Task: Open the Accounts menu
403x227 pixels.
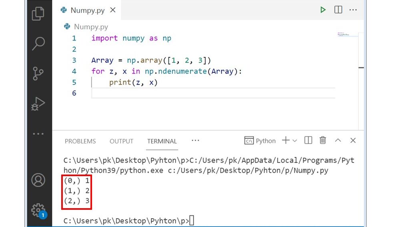Action: tap(38, 180)
